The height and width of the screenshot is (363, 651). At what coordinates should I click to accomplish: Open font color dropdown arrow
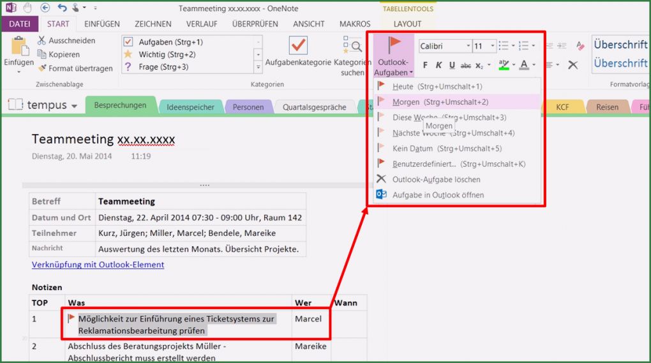tap(534, 65)
